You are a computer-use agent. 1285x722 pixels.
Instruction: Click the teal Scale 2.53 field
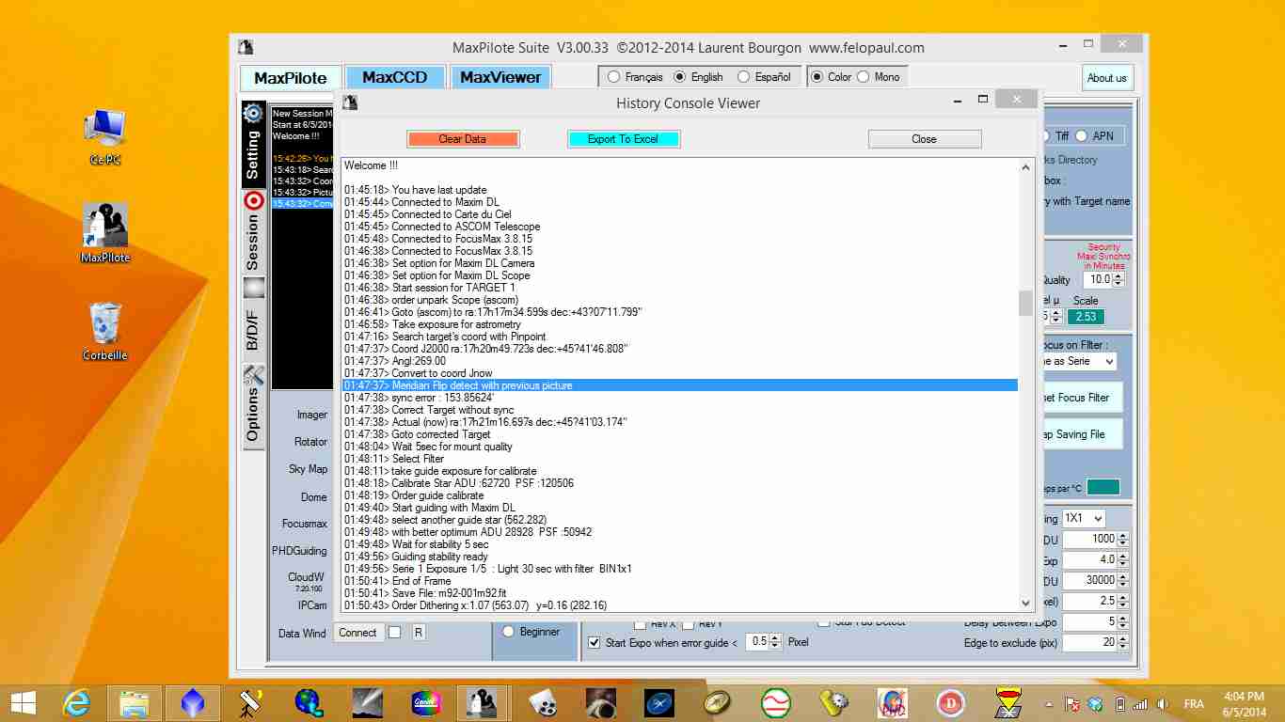pyautogui.click(x=1086, y=317)
